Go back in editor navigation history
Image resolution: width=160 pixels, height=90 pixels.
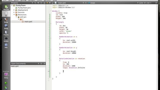(x=47, y=3)
